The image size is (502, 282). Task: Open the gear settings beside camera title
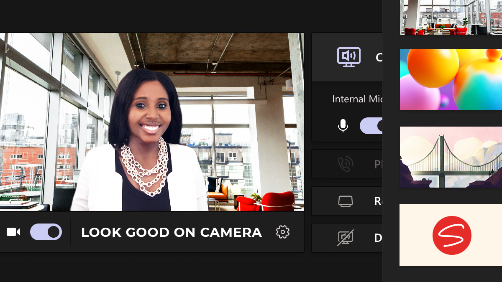[283, 232]
